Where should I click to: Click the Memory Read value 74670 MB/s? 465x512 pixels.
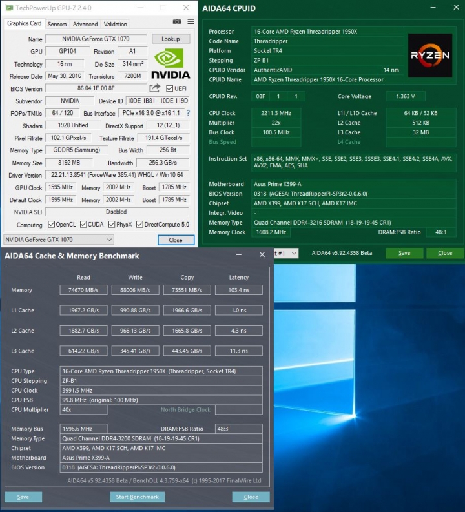(x=83, y=290)
